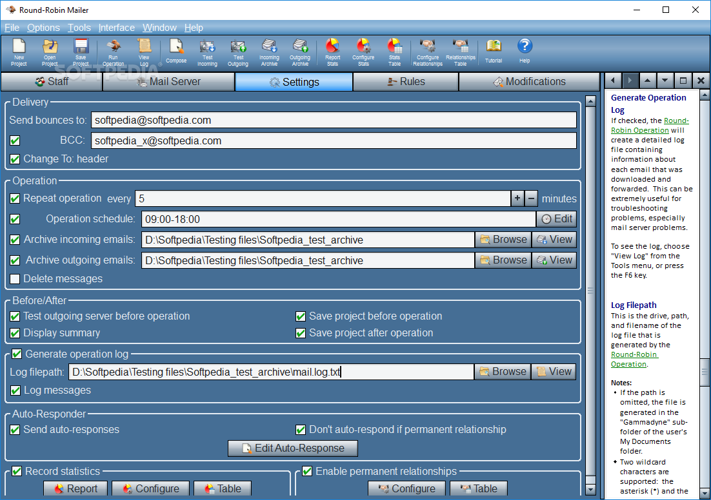View the outgoing emails archive
Image resolution: width=711 pixels, height=500 pixels.
[554, 260]
